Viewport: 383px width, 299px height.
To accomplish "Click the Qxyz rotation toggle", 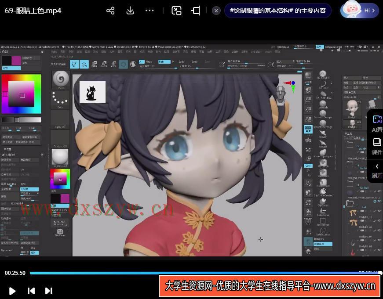I will coord(308,166).
